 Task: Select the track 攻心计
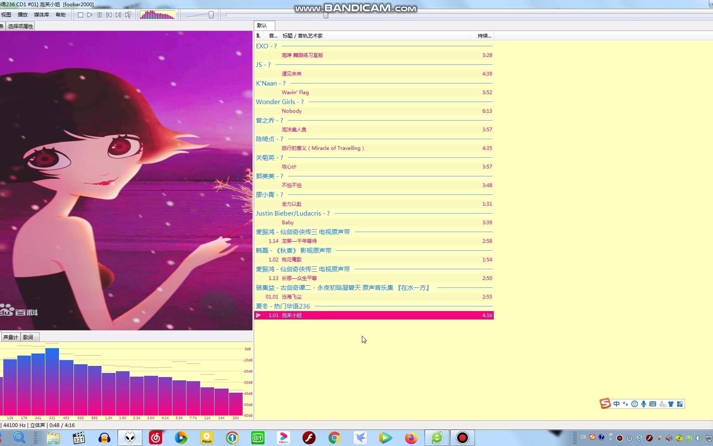tap(374, 167)
